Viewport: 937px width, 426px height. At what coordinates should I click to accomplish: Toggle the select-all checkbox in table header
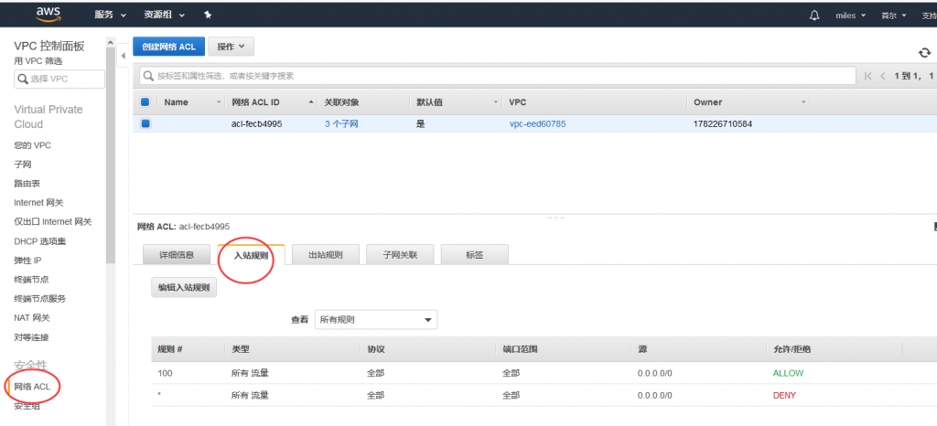(145, 102)
